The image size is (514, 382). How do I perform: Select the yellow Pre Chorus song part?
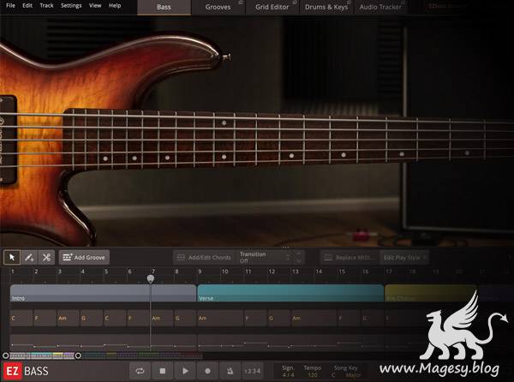(x=430, y=293)
